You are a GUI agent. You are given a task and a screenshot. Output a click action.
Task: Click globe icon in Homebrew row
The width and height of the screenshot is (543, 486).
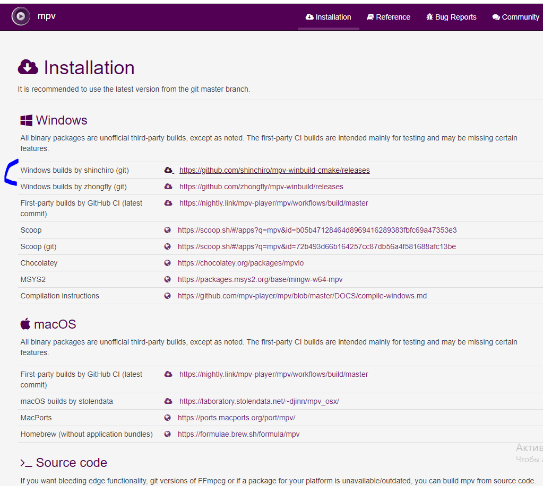(168, 434)
